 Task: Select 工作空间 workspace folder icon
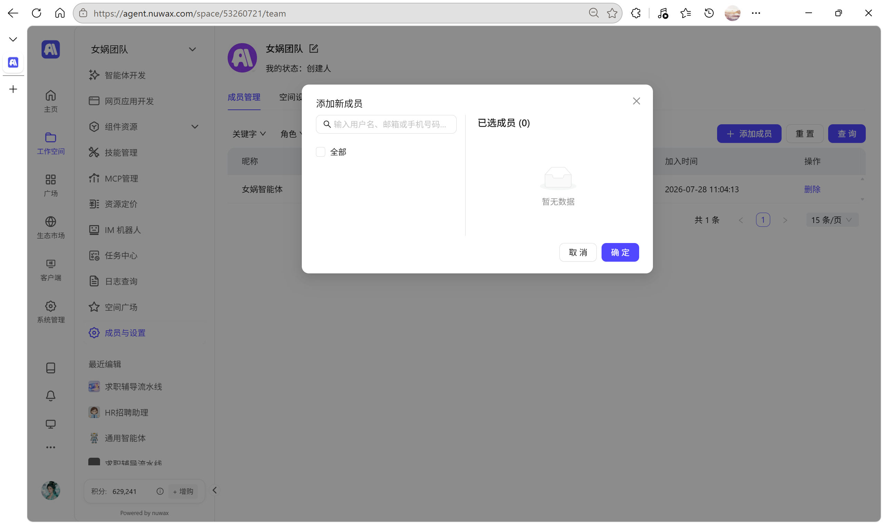click(50, 143)
